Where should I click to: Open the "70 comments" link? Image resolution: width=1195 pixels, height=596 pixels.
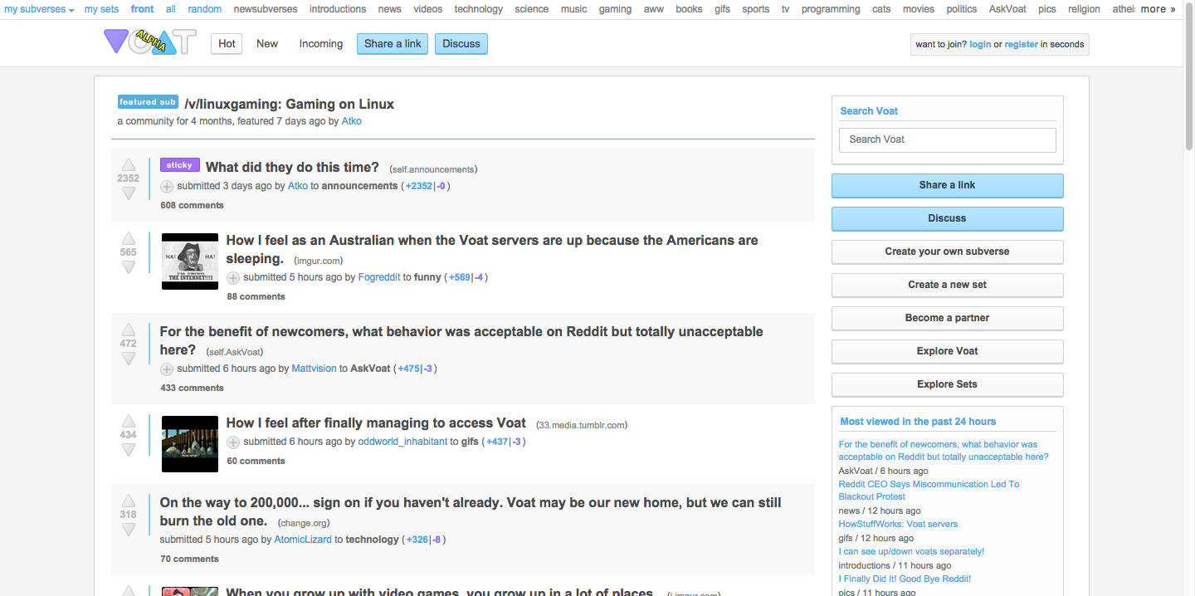tap(189, 559)
